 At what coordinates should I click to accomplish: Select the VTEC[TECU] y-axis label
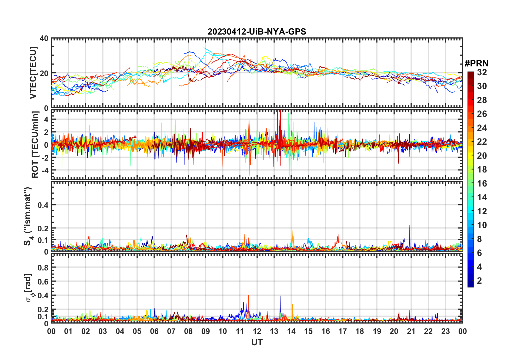(x=33, y=73)
